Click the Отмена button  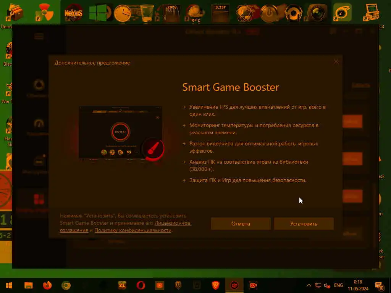(x=241, y=224)
